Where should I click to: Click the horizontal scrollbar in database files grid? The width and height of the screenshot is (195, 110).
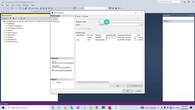pyautogui.click(x=93, y=82)
